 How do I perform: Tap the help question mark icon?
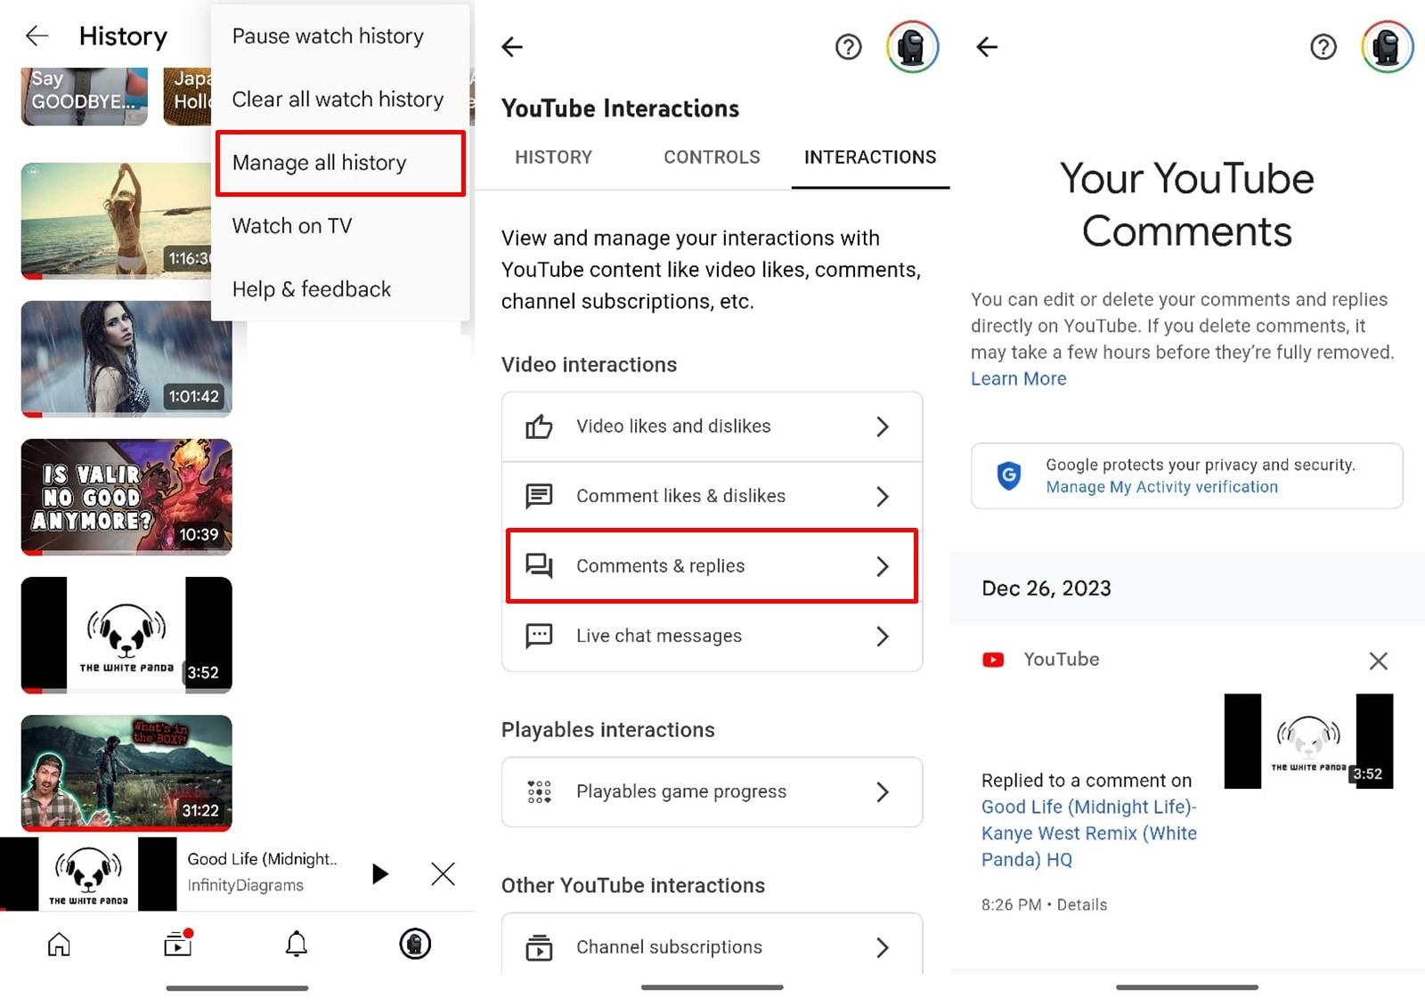(x=848, y=46)
